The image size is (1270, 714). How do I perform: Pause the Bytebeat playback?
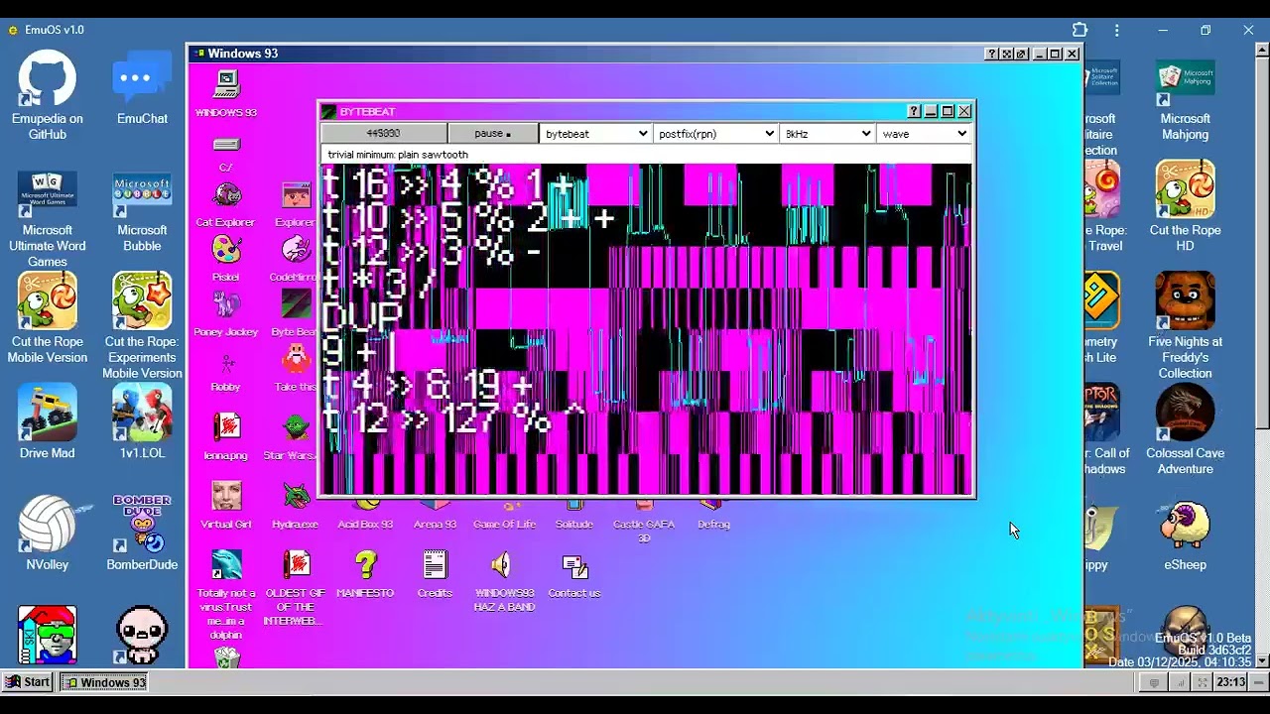tap(492, 134)
